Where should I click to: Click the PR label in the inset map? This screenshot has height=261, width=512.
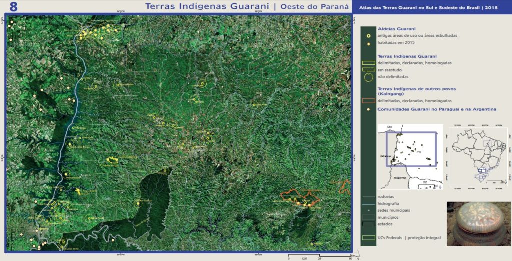[x=419, y=152]
